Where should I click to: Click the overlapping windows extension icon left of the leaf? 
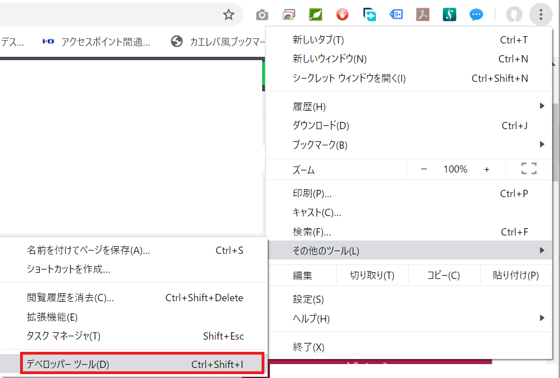coord(288,14)
